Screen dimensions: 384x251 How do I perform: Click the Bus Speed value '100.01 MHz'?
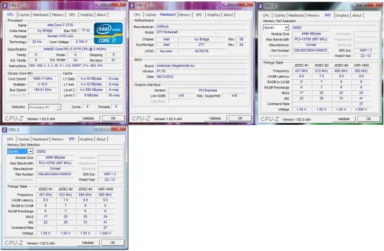[x=42, y=90]
